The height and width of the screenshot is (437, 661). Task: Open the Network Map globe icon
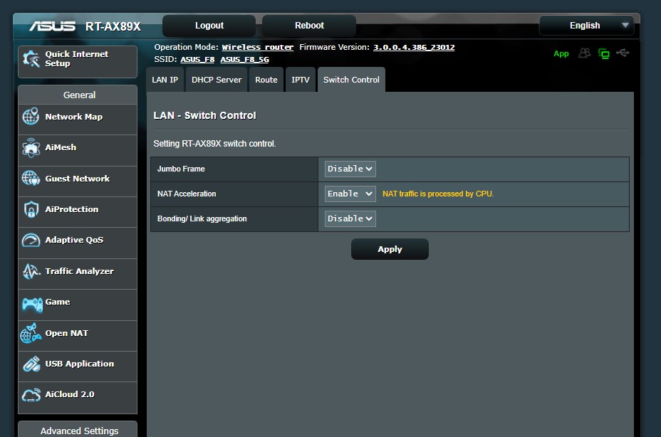[31, 116]
